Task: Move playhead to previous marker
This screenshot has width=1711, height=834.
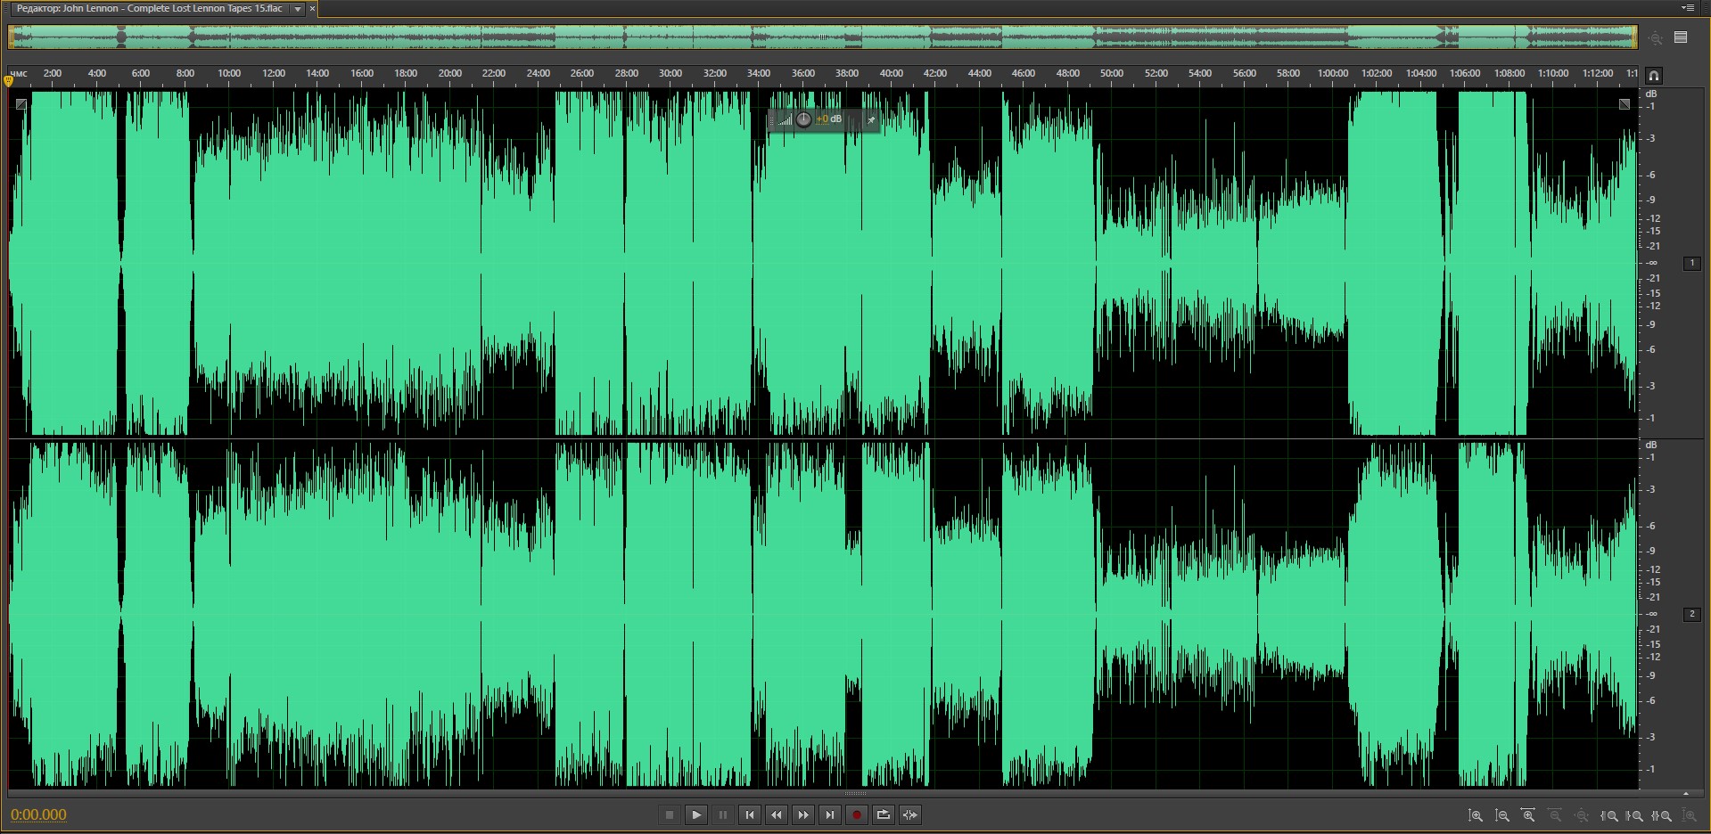Action: coord(750,814)
